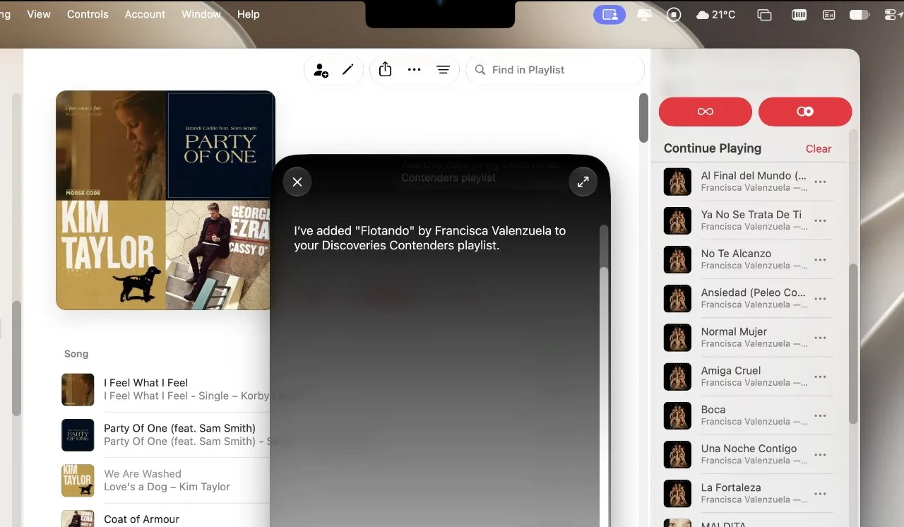Click album art for Amiga Cruel
Image resolution: width=904 pixels, height=527 pixels.
pyautogui.click(x=677, y=377)
